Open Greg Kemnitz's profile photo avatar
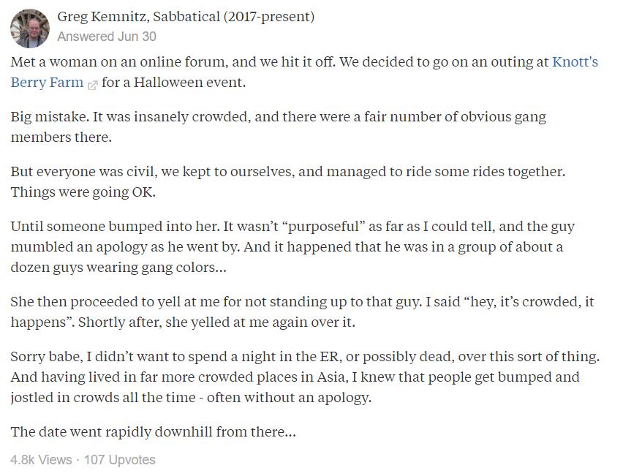Viewport: 623px width, 476px height. 30,29
